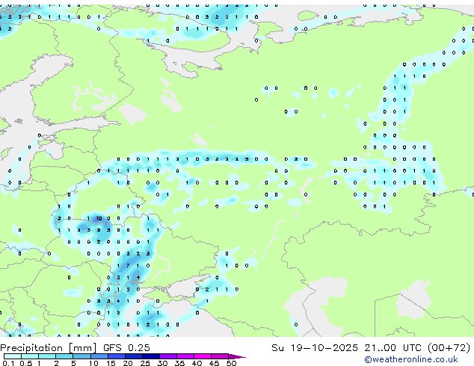Screen dimensions: 474x366
Task: Click the "7" precipitation value on the map
Action: pyautogui.click(x=128, y=266)
